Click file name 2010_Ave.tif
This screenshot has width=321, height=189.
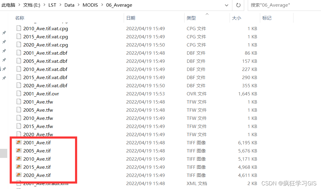(37, 159)
